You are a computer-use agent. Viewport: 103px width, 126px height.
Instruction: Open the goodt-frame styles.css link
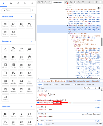coord(91,114)
